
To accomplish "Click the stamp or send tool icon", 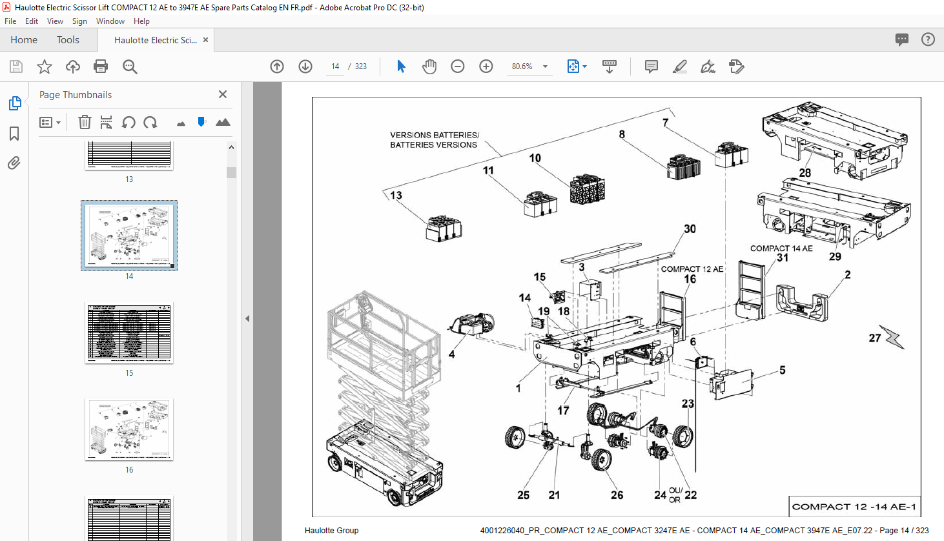I will point(737,66).
